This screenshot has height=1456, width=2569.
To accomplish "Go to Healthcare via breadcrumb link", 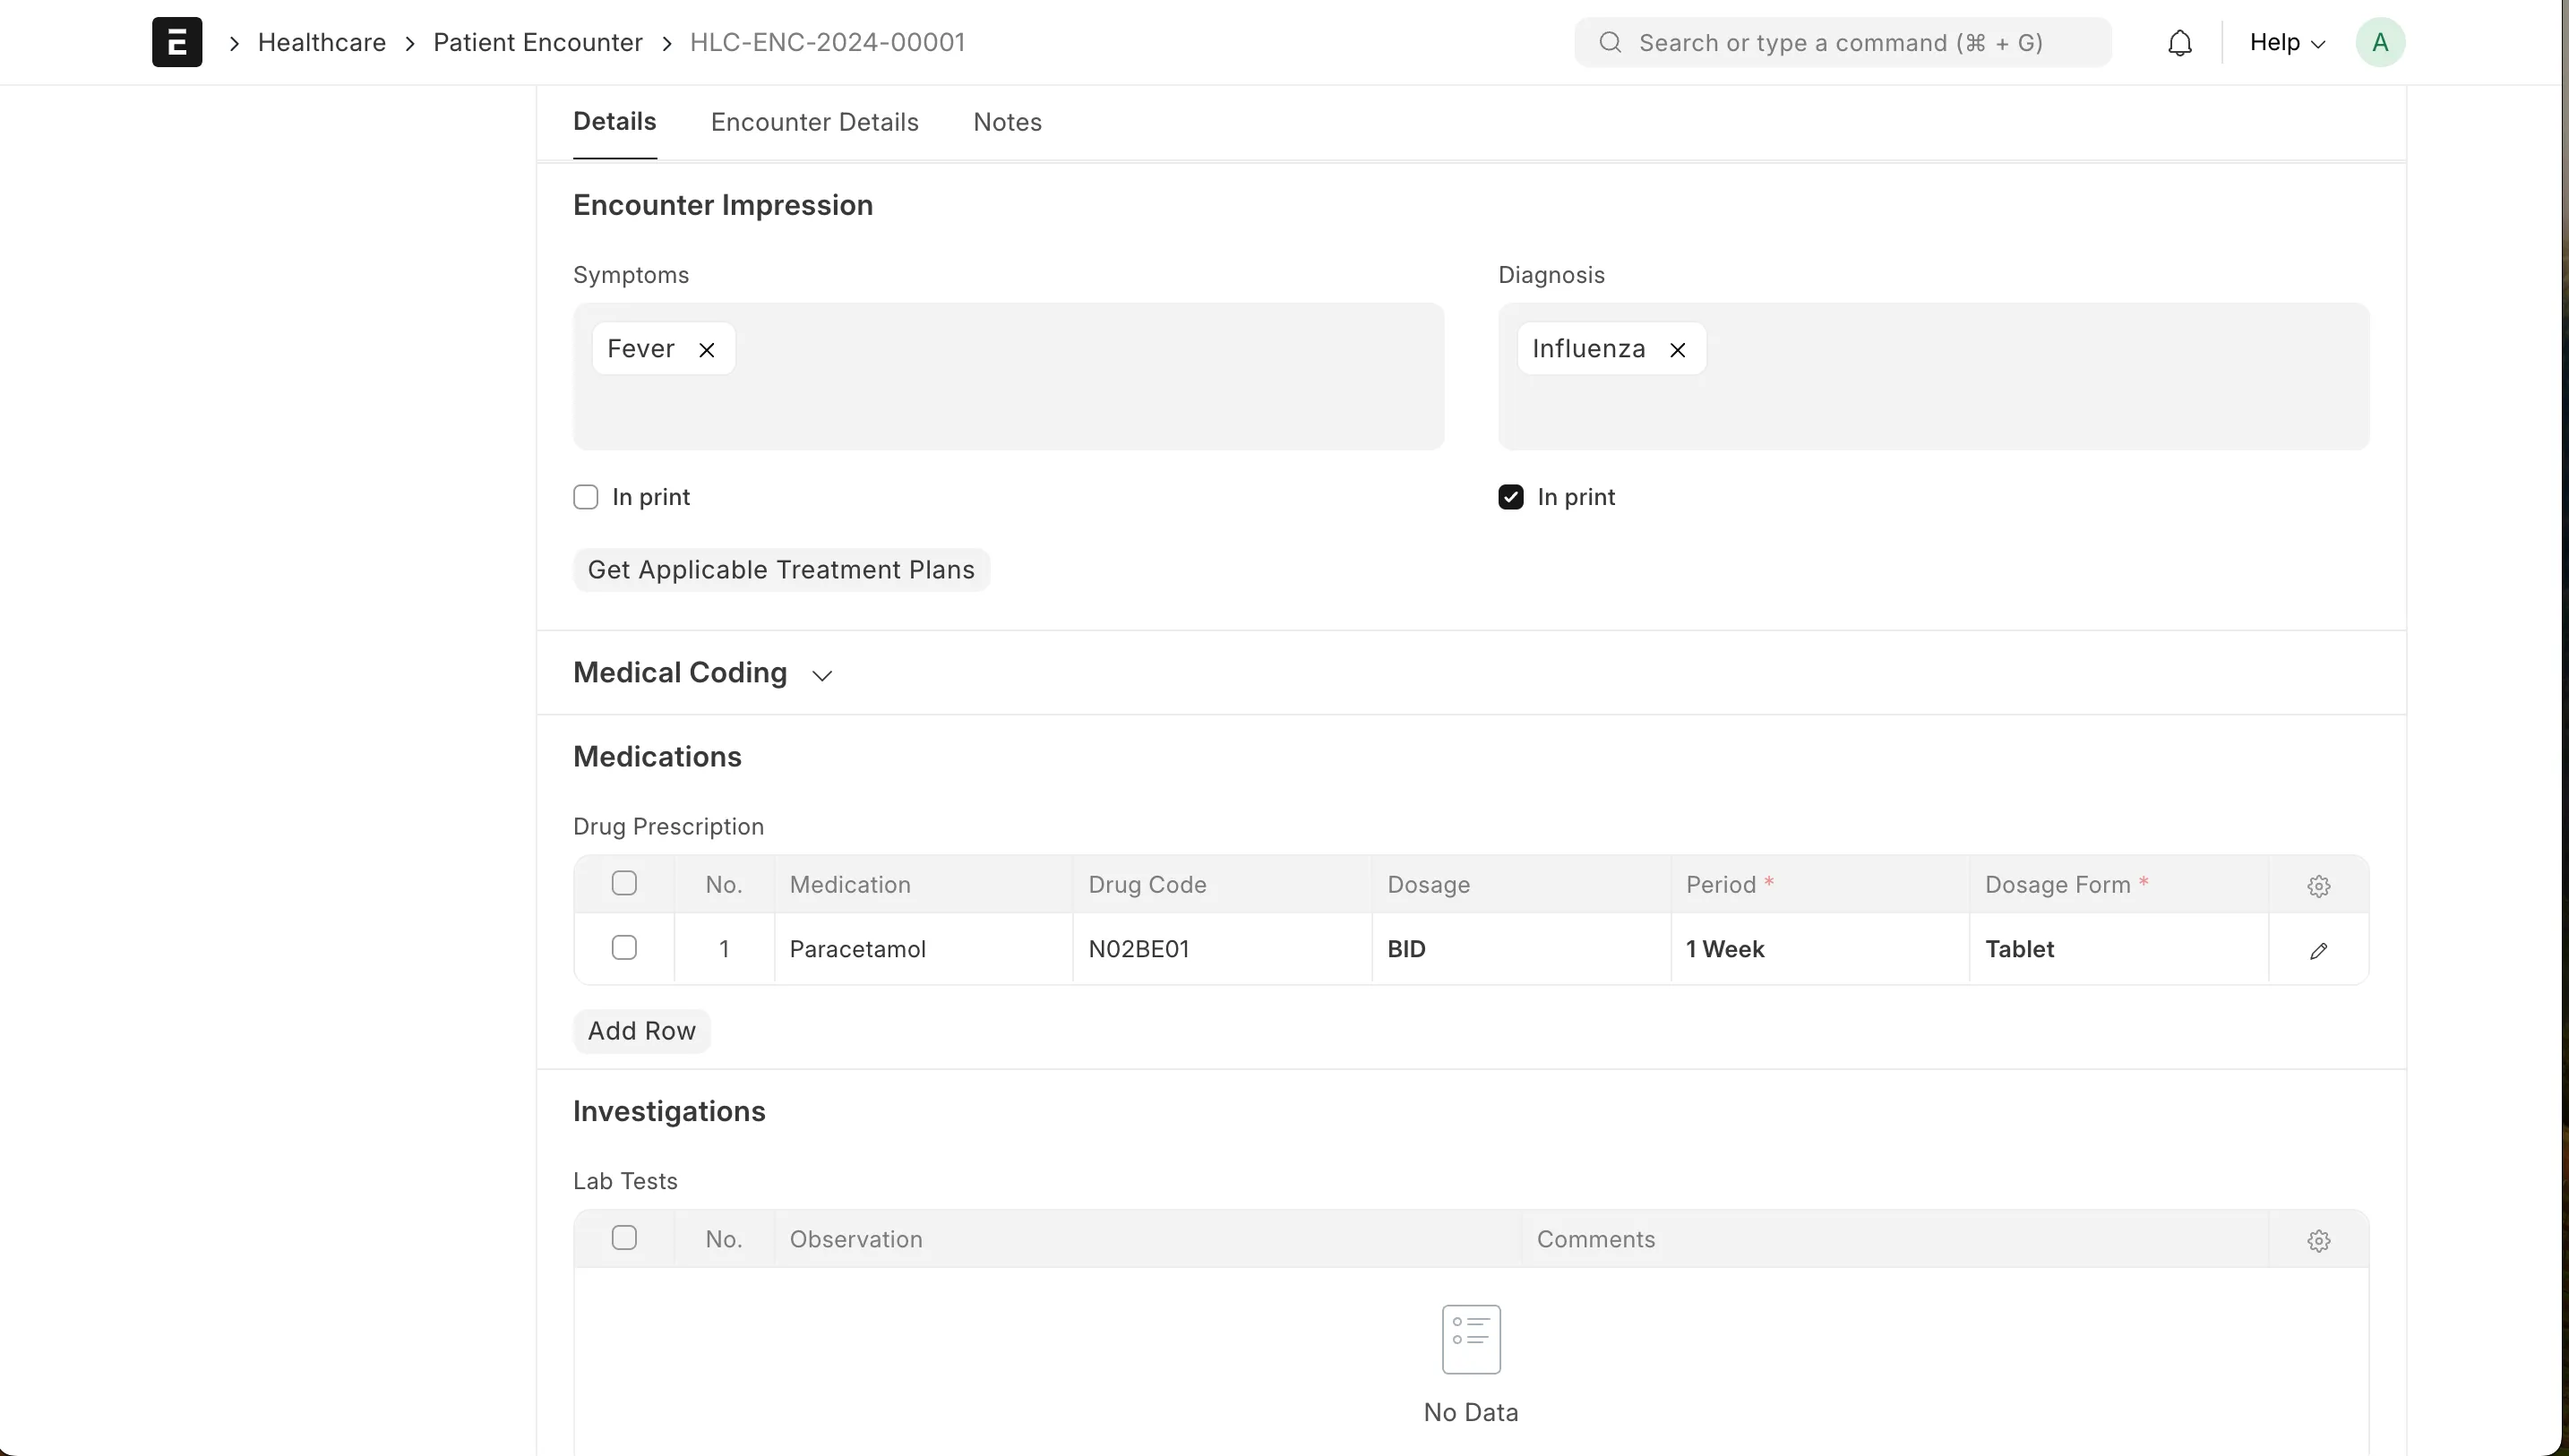I will [321, 42].
